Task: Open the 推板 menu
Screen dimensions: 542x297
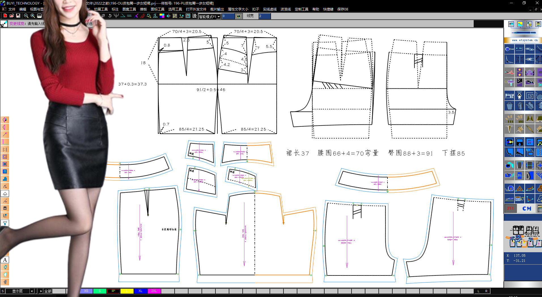Action: (143, 9)
